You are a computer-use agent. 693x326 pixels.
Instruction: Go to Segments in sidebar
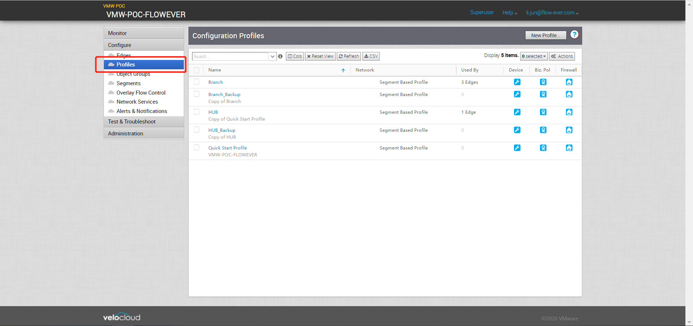(x=128, y=83)
